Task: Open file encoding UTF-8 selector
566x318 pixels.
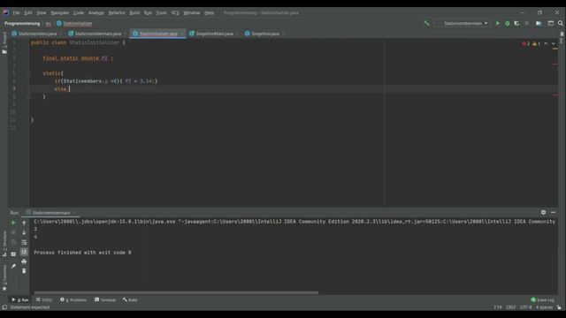Action: 525,307
